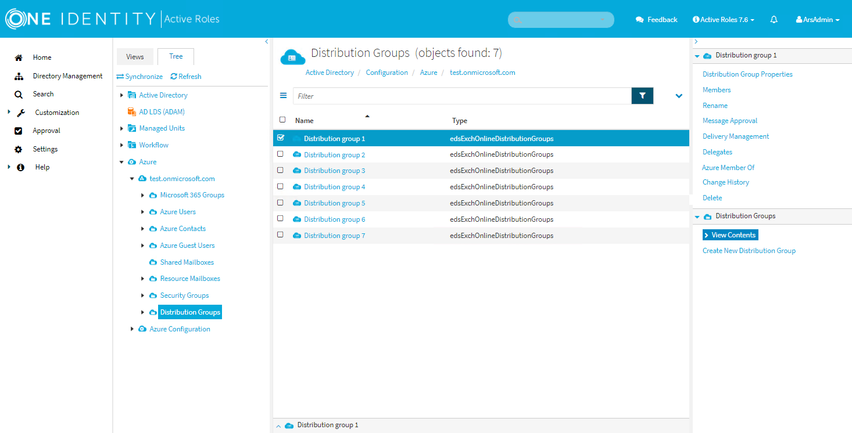
Task: Click the Active Directory tree icon
Action: [132, 95]
